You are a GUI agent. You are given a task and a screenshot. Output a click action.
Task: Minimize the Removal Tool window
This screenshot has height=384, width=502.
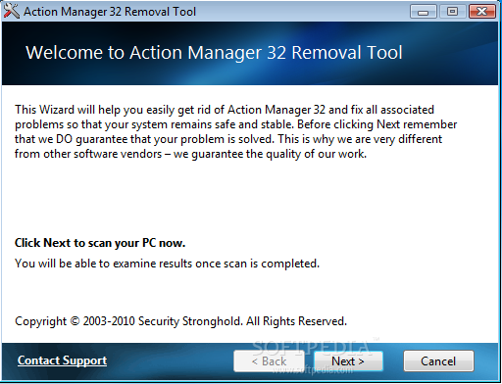(423, 12)
